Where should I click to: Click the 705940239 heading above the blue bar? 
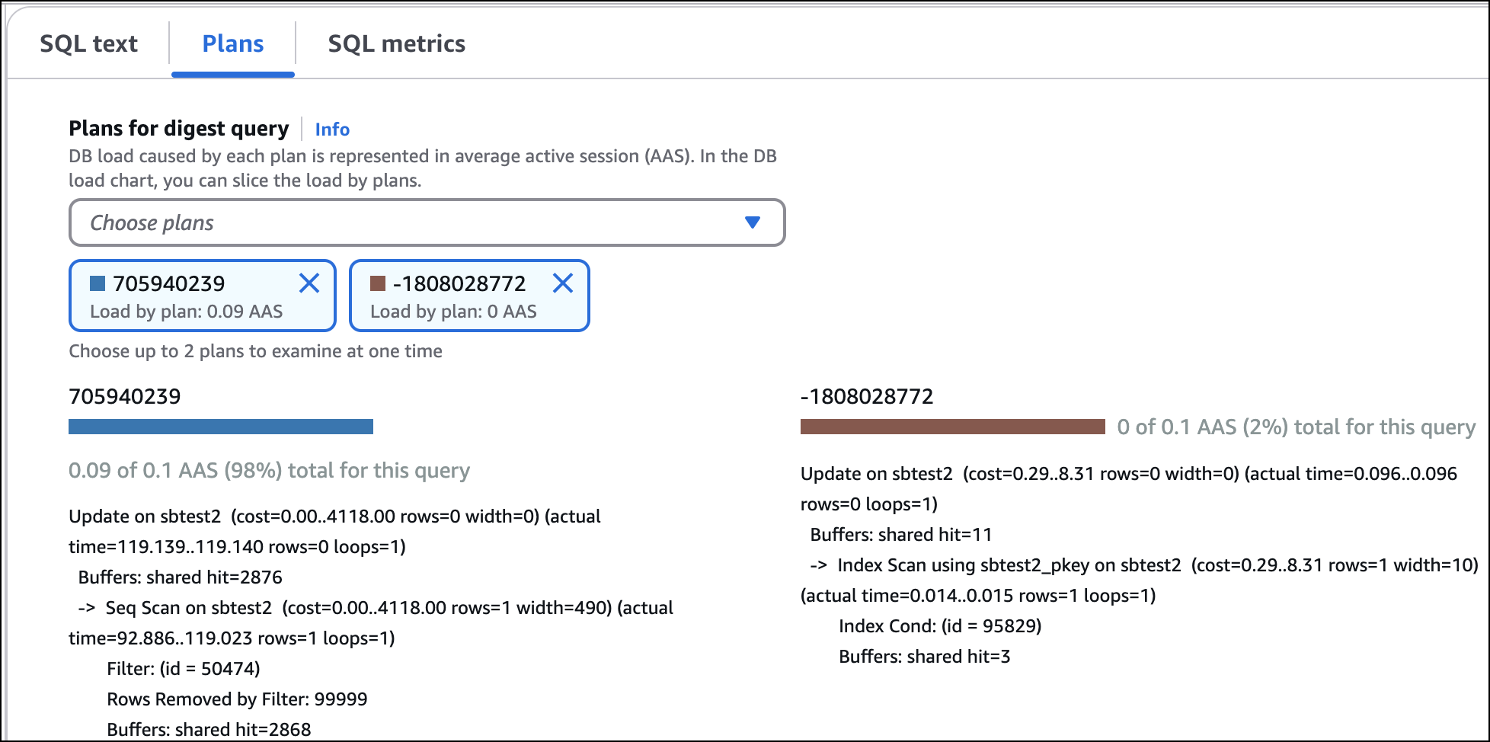[x=125, y=396]
